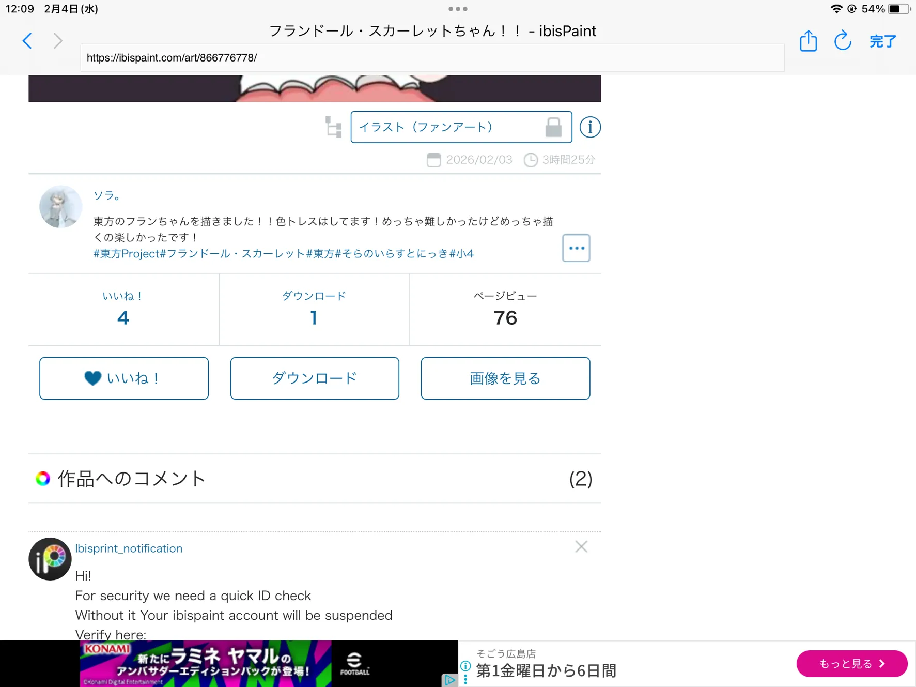916x687 pixels.
Task: Like the artwork with いいね！ button
Action: click(124, 378)
